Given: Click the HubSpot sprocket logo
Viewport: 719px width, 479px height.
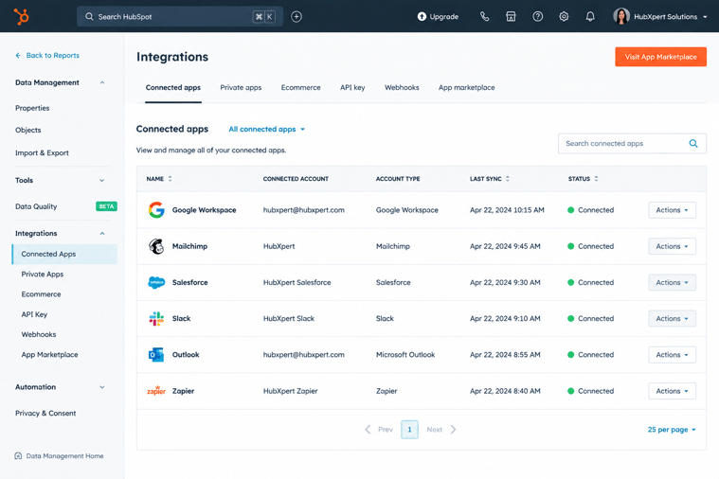Looking at the screenshot, I should [x=21, y=16].
